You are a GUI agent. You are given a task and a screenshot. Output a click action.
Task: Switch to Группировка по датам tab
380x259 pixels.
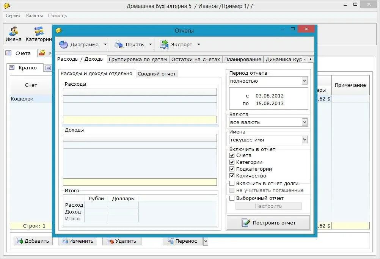[138, 60]
